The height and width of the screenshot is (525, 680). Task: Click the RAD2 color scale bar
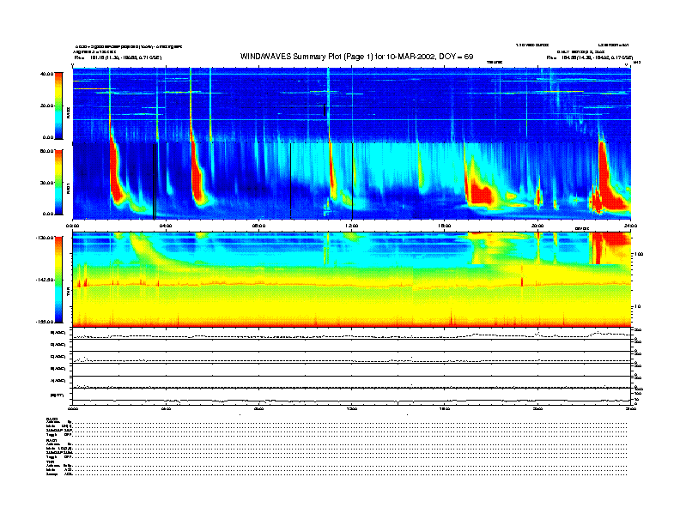tap(58, 106)
